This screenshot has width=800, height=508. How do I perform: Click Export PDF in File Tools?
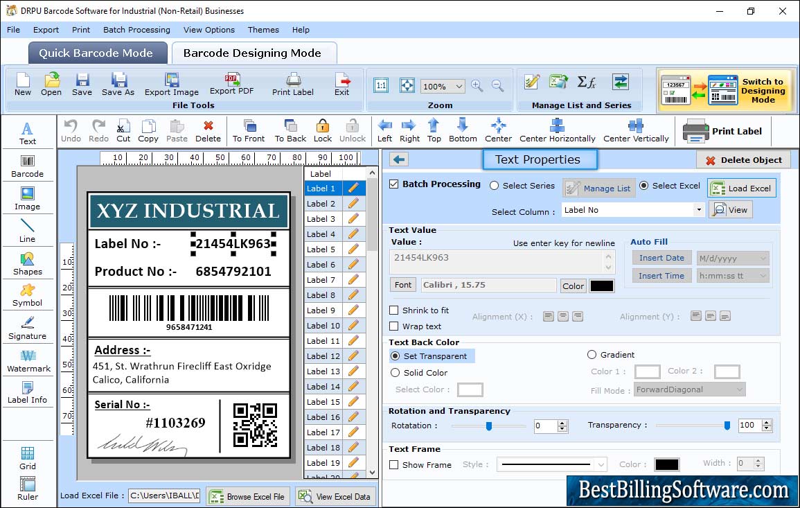coord(231,85)
